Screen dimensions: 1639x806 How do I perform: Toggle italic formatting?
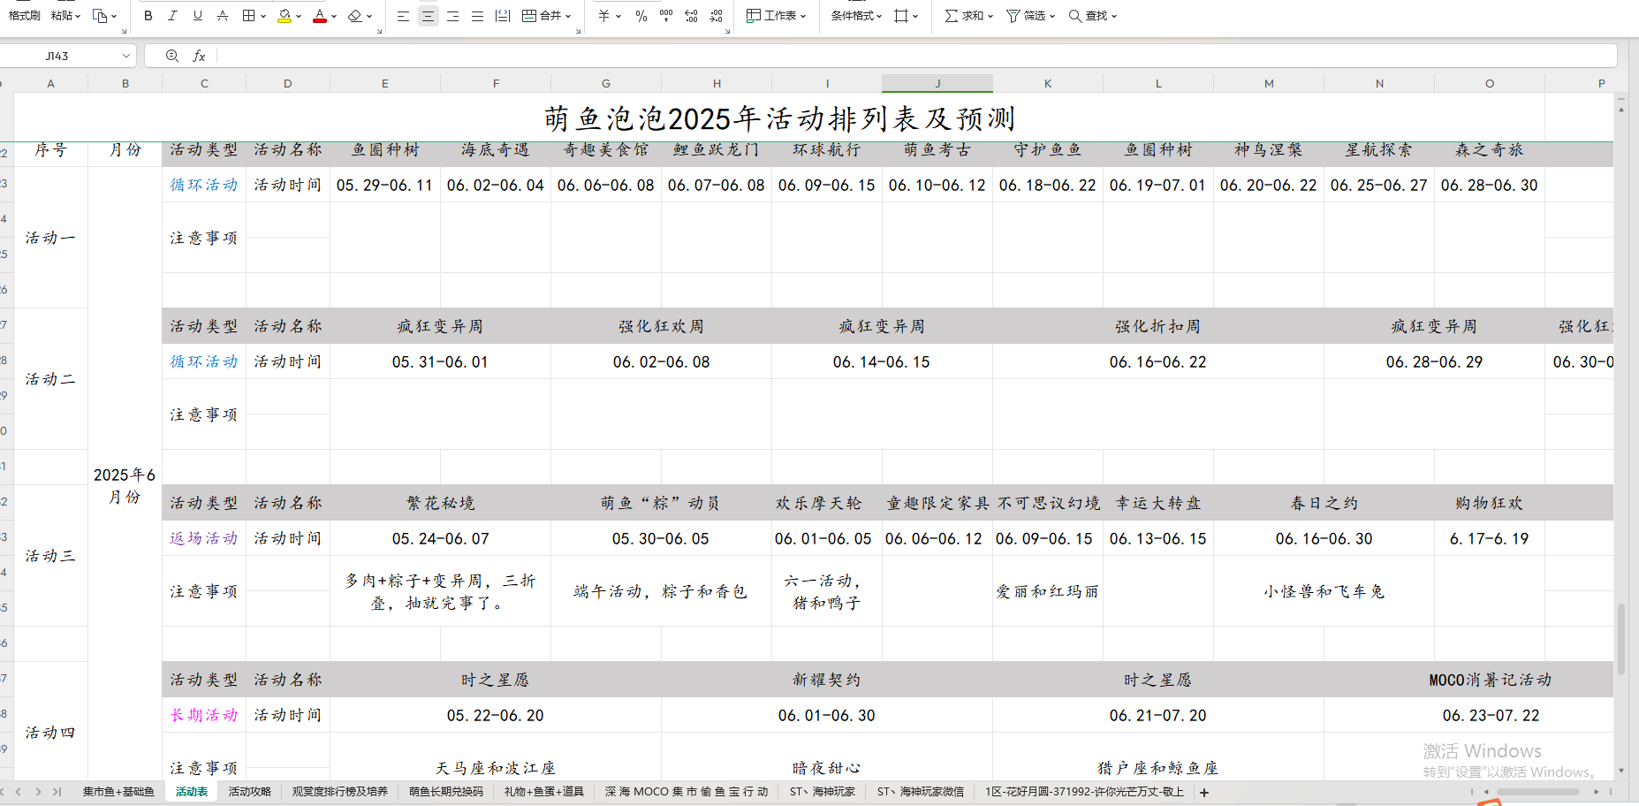[172, 16]
